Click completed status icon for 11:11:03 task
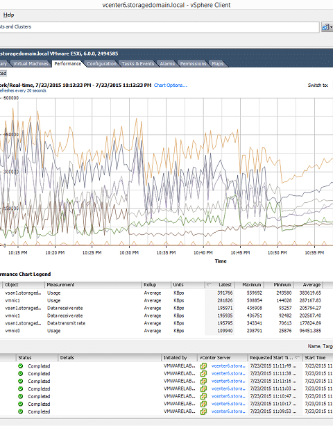 [x=21, y=388]
